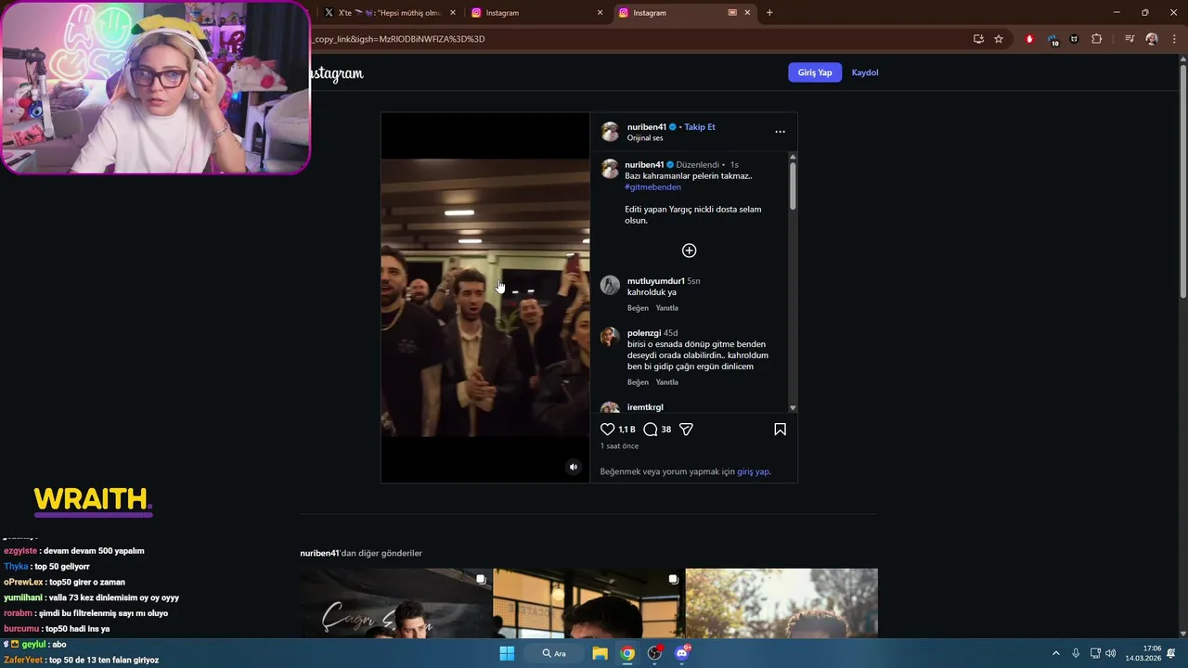This screenshot has width=1188, height=668.
Task: Click the picture-in-picture indicator on active tab
Action: (732, 13)
